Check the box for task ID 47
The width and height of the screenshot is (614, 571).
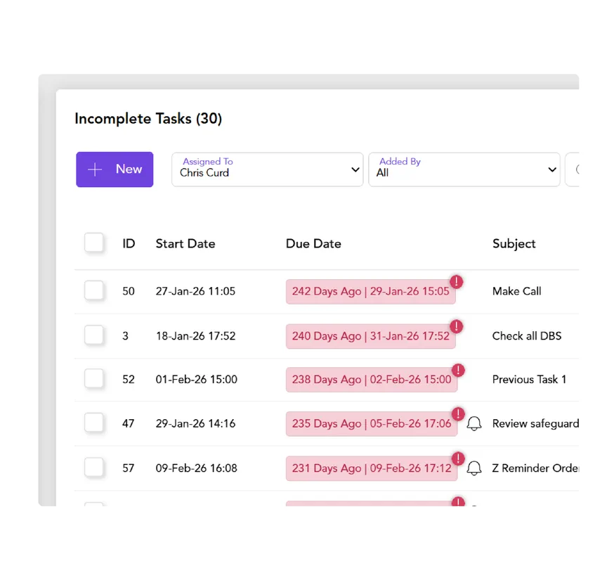click(94, 423)
